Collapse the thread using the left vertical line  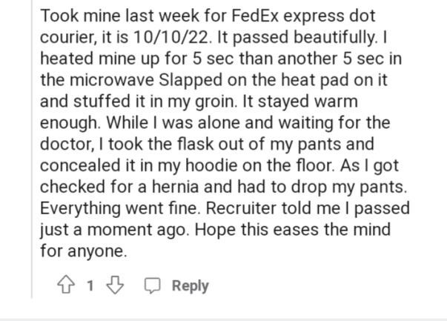(32, 149)
